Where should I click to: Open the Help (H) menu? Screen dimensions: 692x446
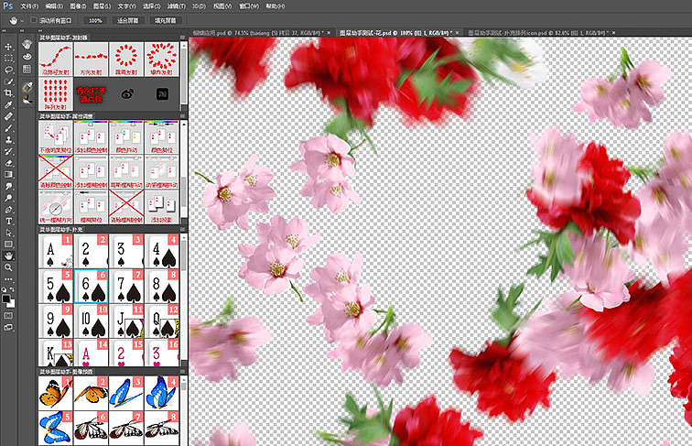tap(276, 6)
